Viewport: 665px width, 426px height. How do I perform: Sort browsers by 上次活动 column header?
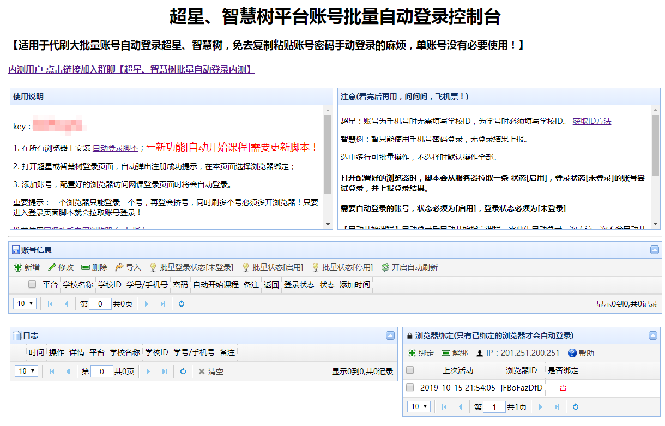(x=458, y=370)
